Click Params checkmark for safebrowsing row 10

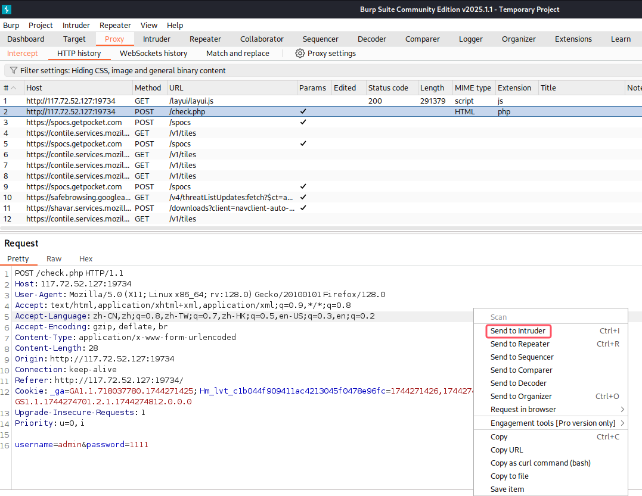(x=303, y=197)
